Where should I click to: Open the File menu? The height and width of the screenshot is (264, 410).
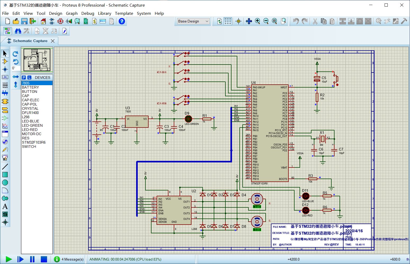pyautogui.click(x=5, y=13)
